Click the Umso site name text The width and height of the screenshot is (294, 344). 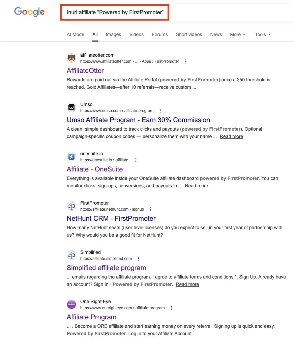coord(86,104)
